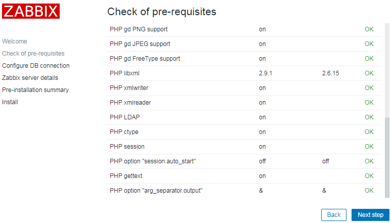Click OK status for PHP LDAP
This screenshot has height=223, width=391.
369,117
